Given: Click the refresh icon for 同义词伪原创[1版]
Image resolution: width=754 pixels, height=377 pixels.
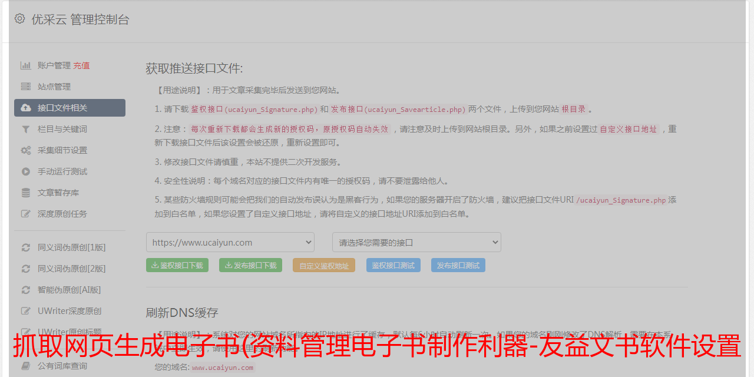Looking at the screenshot, I should tap(26, 247).
